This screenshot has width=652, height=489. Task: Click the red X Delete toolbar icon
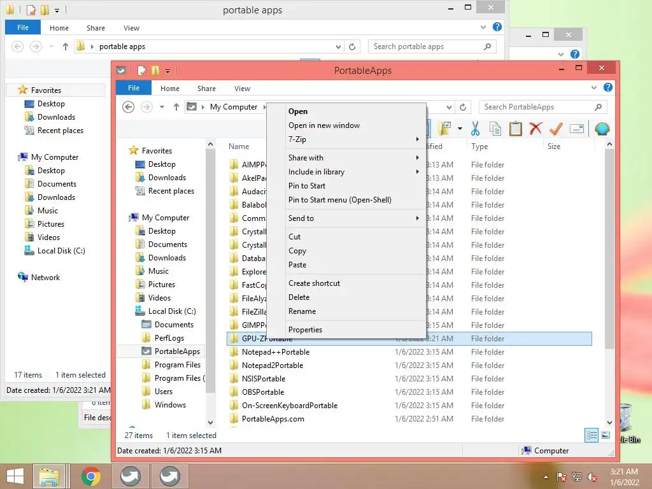click(535, 129)
